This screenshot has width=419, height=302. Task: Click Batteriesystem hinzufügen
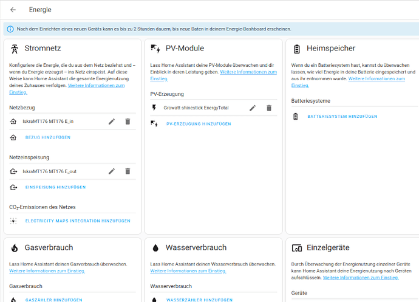(342, 116)
